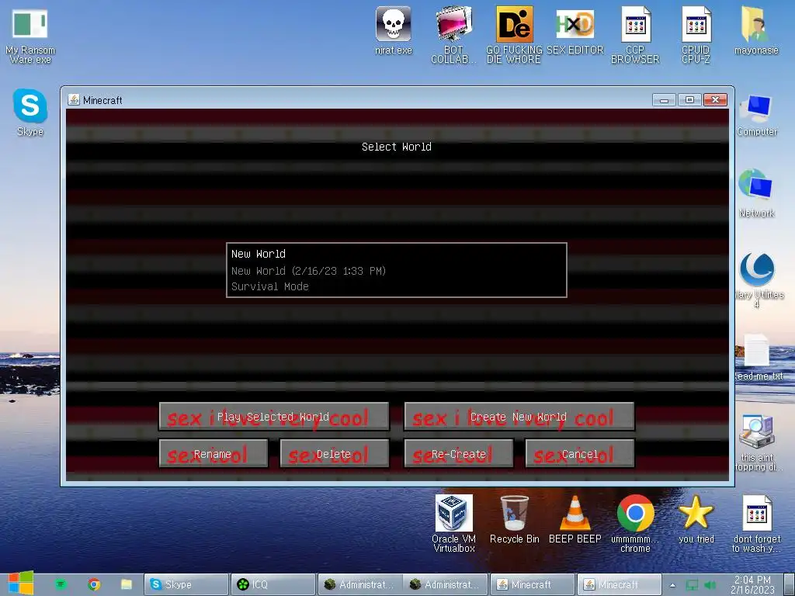Click the Spotify icon on the taskbar
This screenshot has height=596, width=795.
(x=61, y=584)
